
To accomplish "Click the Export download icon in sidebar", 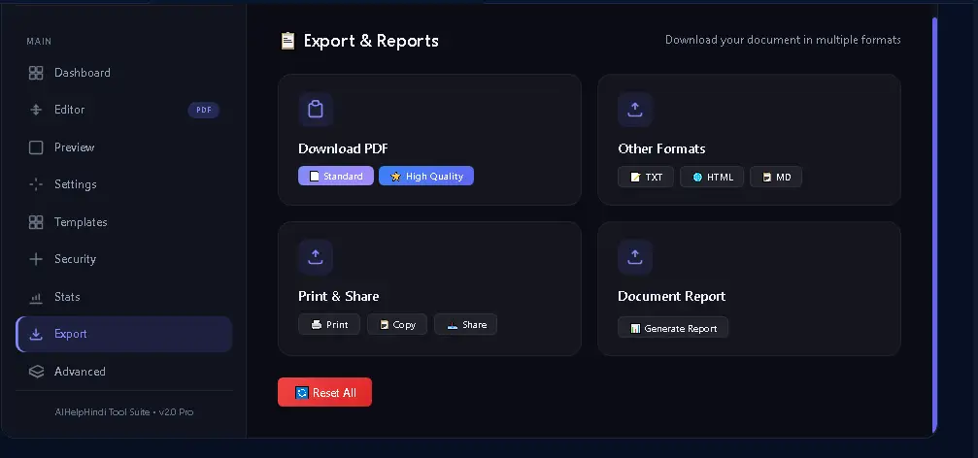I will pyautogui.click(x=36, y=334).
